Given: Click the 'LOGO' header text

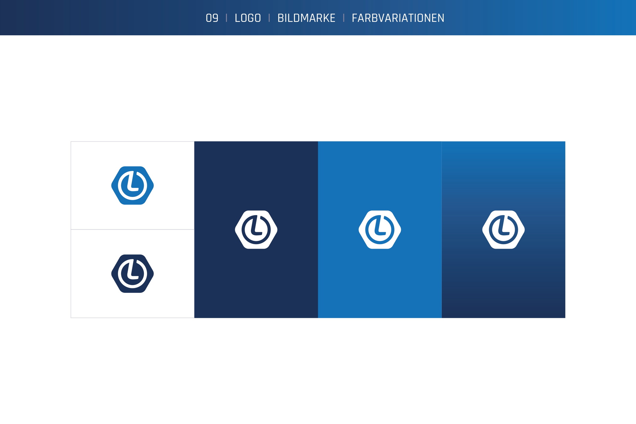Looking at the screenshot, I should click(248, 18).
